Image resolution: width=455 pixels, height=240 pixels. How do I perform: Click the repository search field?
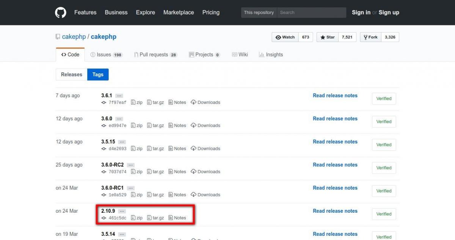(x=311, y=12)
